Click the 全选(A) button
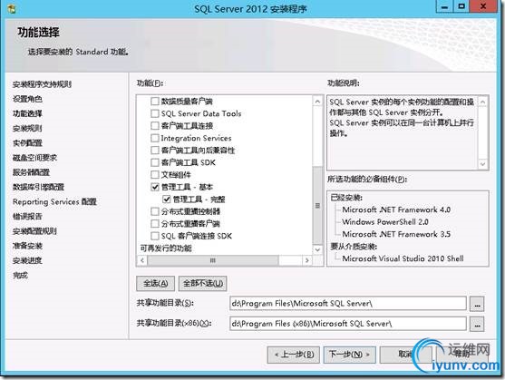Screen dimensions: 505x380 coord(156,283)
